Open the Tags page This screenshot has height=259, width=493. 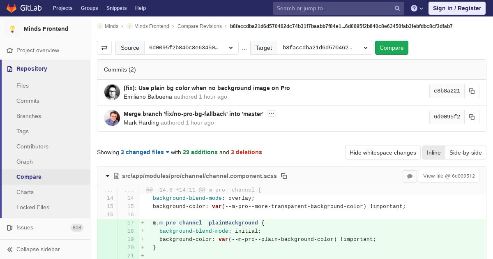pos(23,131)
